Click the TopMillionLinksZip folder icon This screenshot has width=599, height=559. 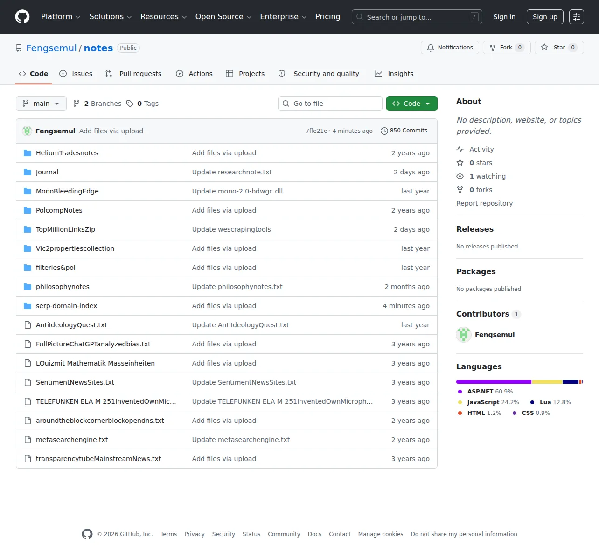[x=28, y=229]
